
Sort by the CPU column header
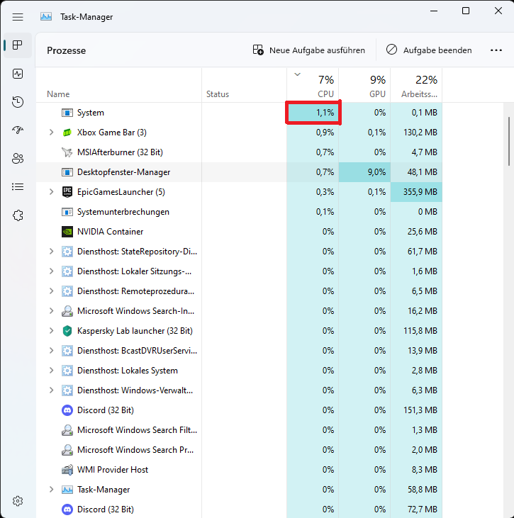[313, 85]
